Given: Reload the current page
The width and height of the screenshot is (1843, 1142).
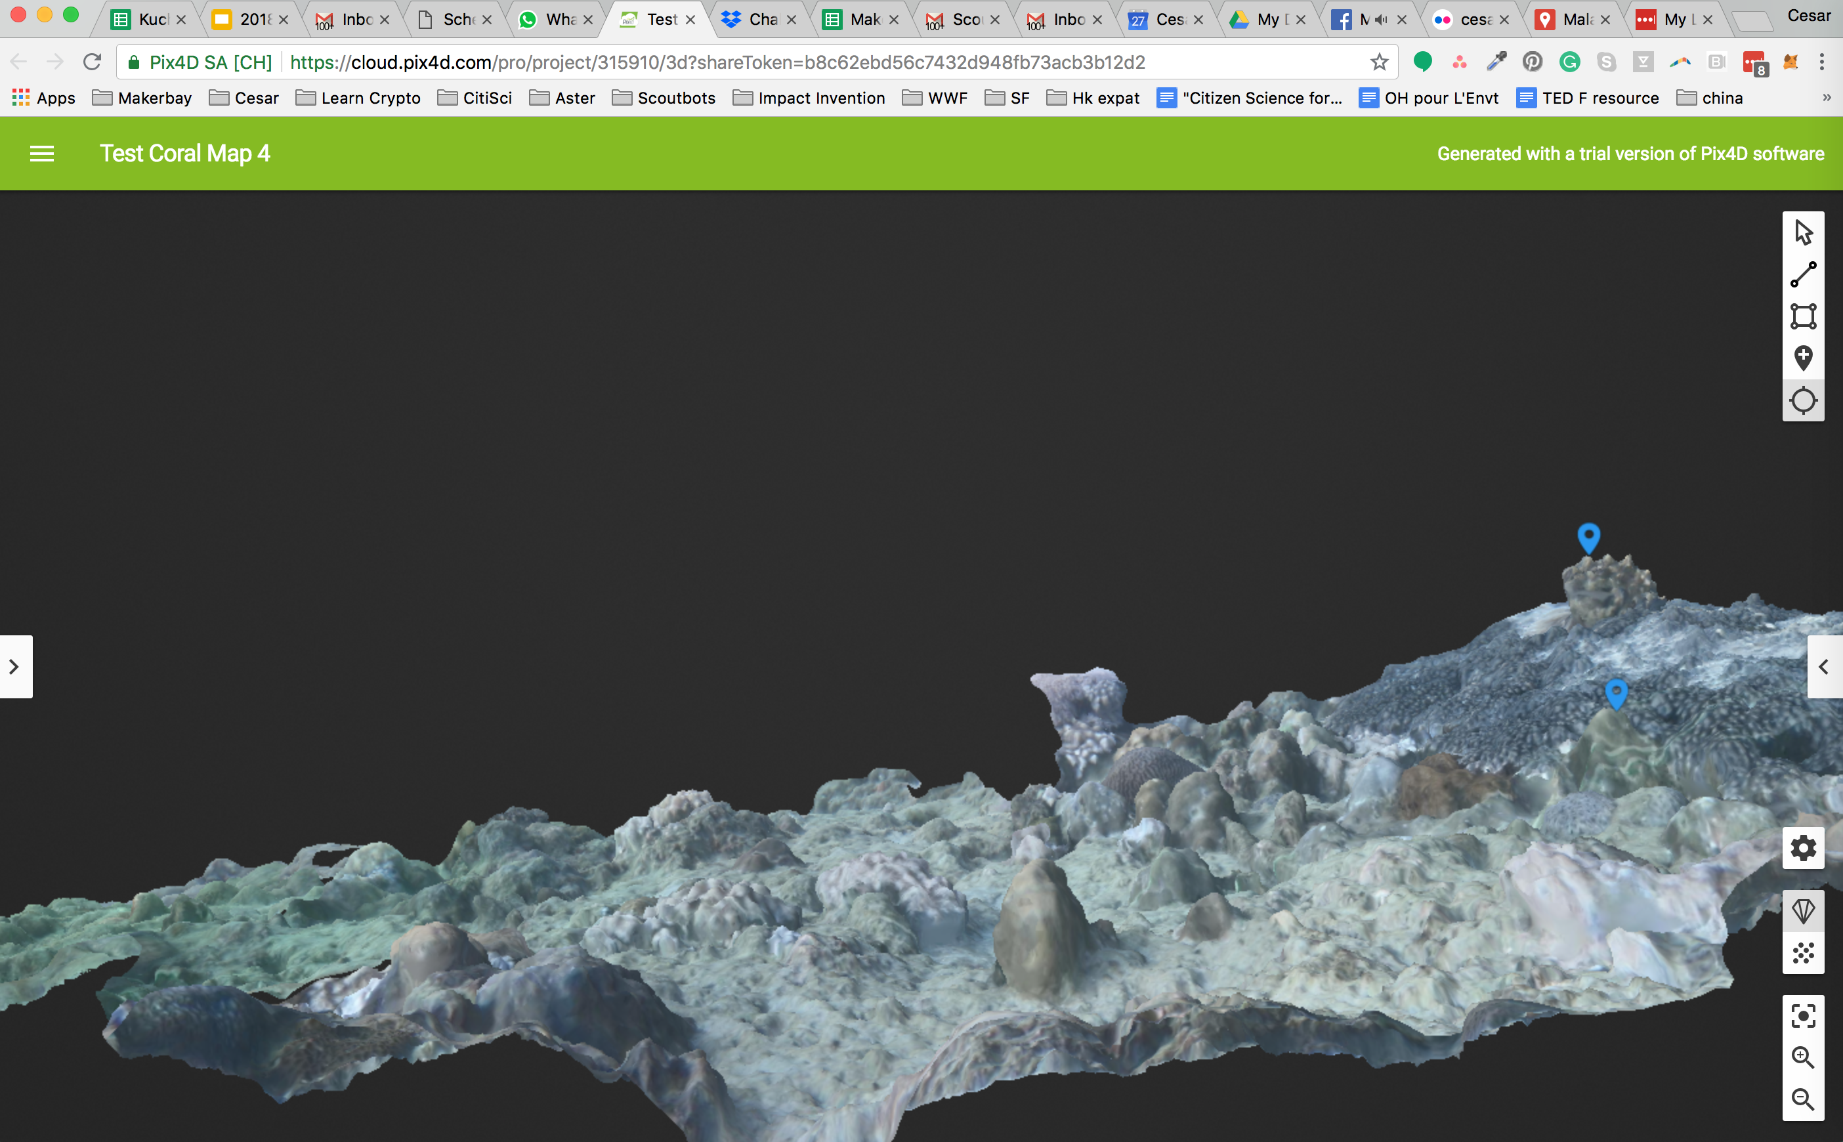Looking at the screenshot, I should [92, 62].
